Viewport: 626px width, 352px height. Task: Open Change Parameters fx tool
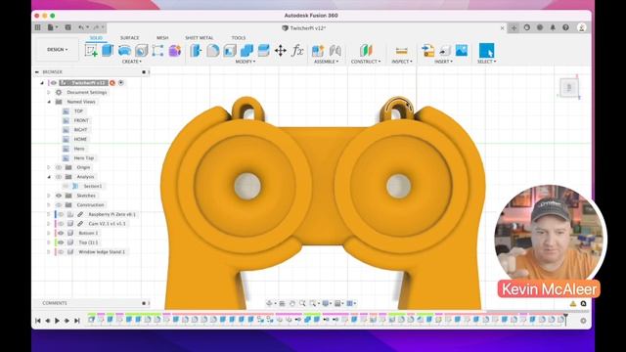pos(297,50)
